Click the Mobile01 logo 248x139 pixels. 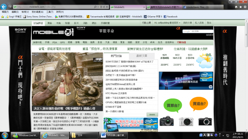click(x=53, y=32)
